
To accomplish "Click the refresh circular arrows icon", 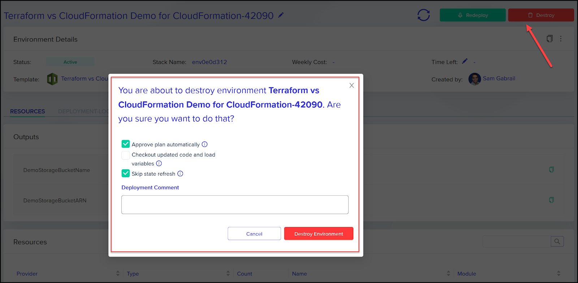I will tap(423, 15).
